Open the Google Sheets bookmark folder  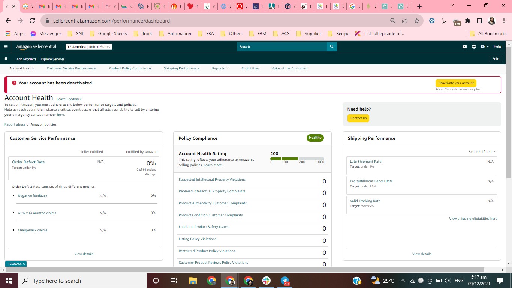pos(108,34)
